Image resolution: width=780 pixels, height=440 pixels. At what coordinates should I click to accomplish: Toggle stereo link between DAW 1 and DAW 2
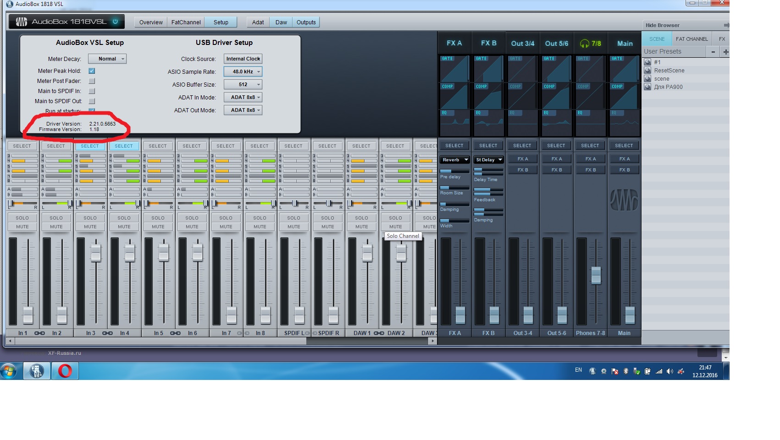click(x=379, y=333)
